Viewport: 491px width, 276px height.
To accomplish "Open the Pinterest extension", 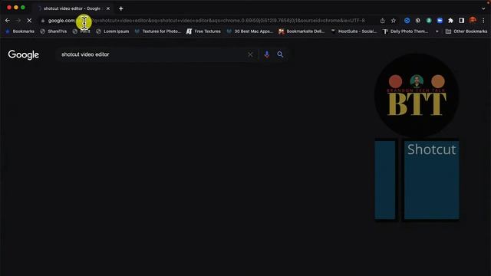I will [417, 21].
